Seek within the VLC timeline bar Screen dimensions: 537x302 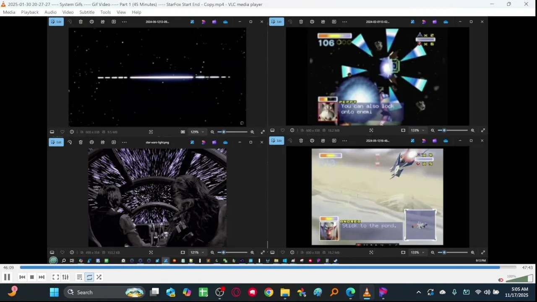coord(268,267)
